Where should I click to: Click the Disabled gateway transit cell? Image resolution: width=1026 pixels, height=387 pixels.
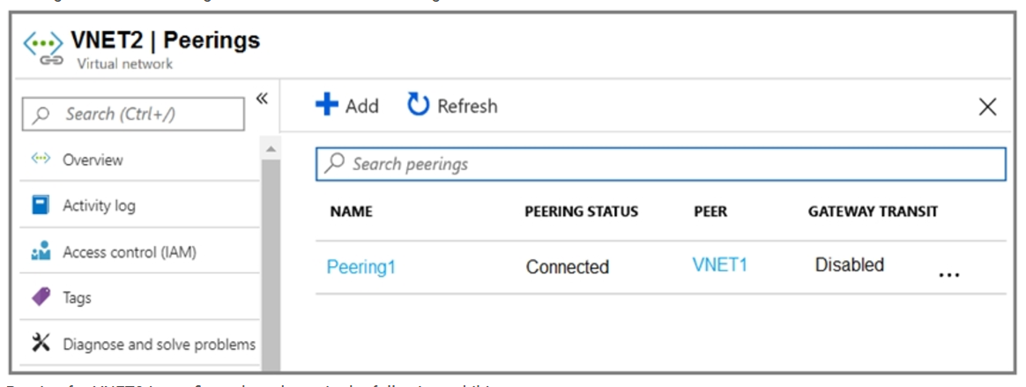(x=850, y=264)
